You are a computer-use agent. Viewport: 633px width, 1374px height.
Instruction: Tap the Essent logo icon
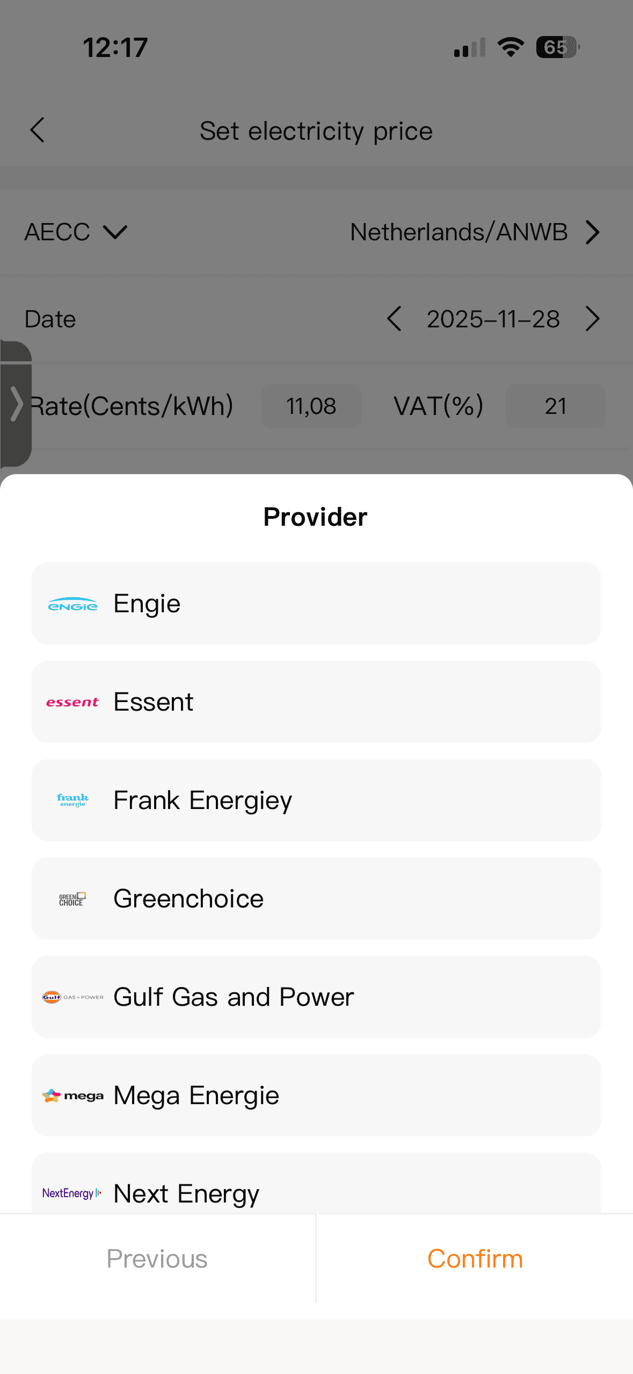pos(72,702)
